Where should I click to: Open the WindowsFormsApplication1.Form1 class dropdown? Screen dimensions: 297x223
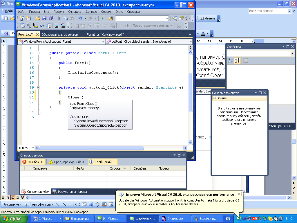tap(103, 42)
